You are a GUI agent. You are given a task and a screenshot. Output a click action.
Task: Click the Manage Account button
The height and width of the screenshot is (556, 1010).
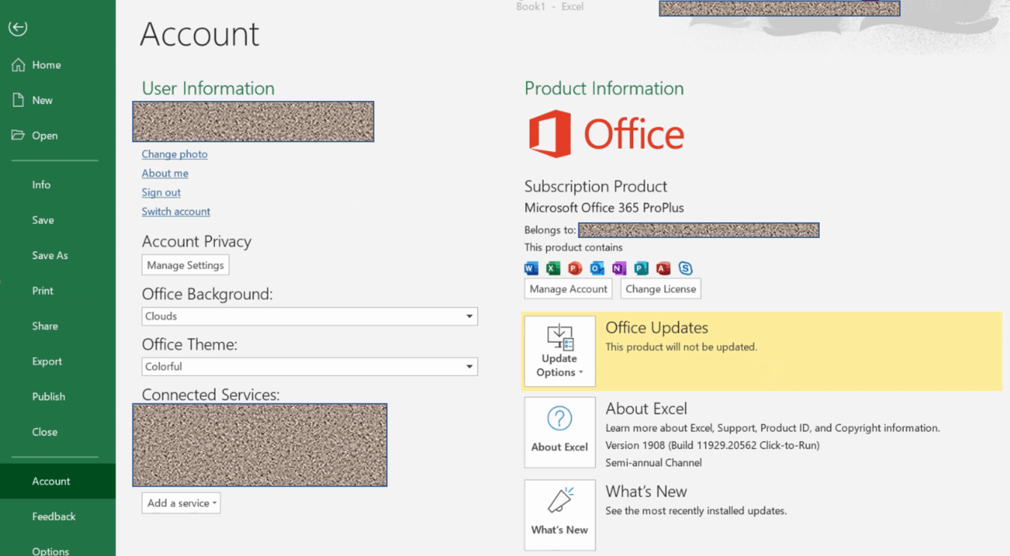pyautogui.click(x=568, y=289)
